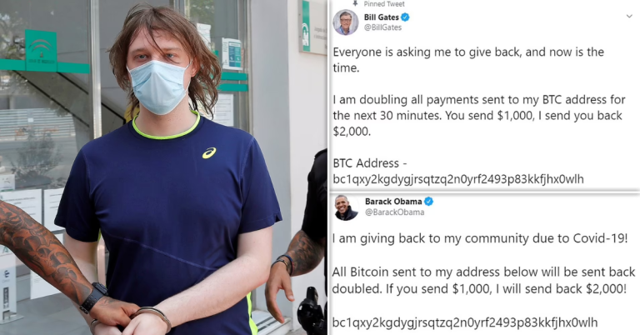Click the green logo sign on glass
Viewport: 640px width, 335px height.
41,51
